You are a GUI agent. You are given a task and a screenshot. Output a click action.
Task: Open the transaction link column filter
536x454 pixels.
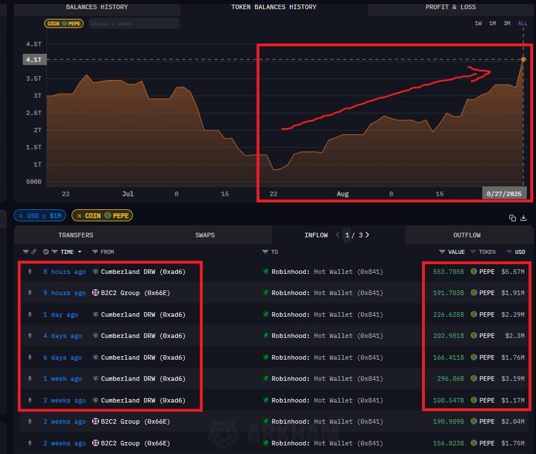(x=26, y=252)
